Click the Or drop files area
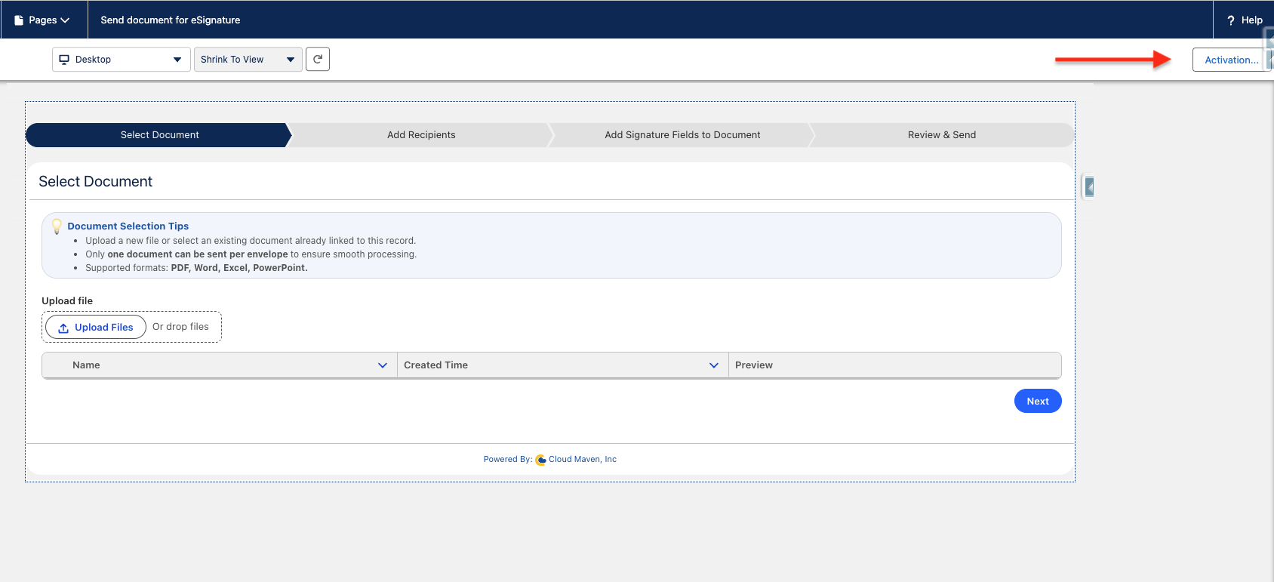1274x582 pixels. [180, 327]
